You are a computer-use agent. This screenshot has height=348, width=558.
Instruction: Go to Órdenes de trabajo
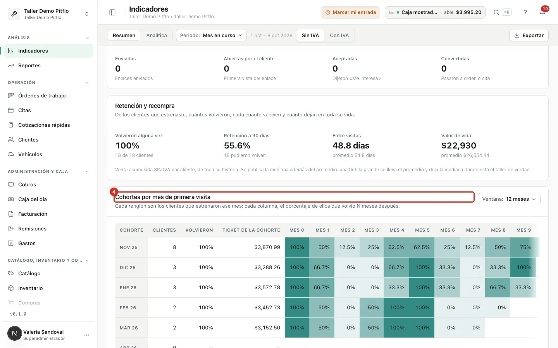coord(48,96)
